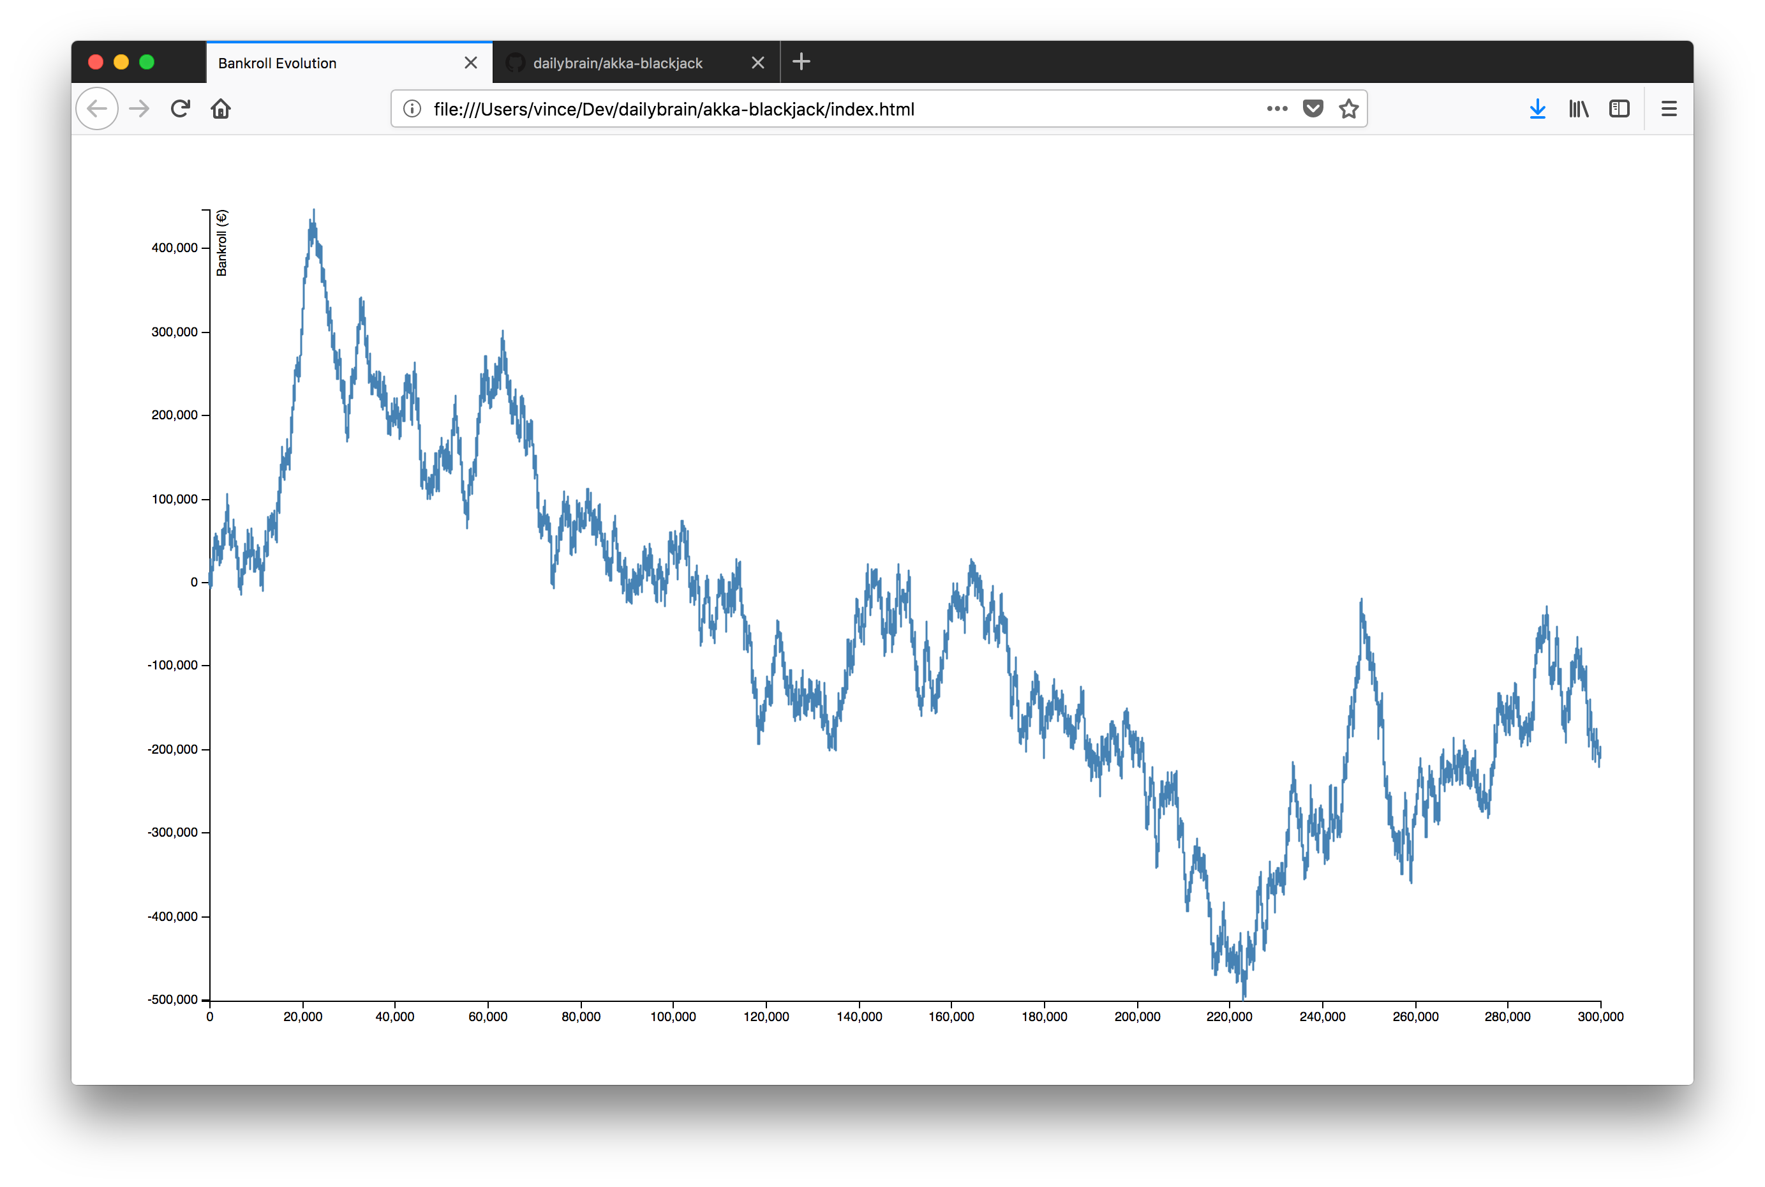Screen dimensions: 1765x1187
Task: Click the forward navigation arrow
Action: tap(139, 109)
